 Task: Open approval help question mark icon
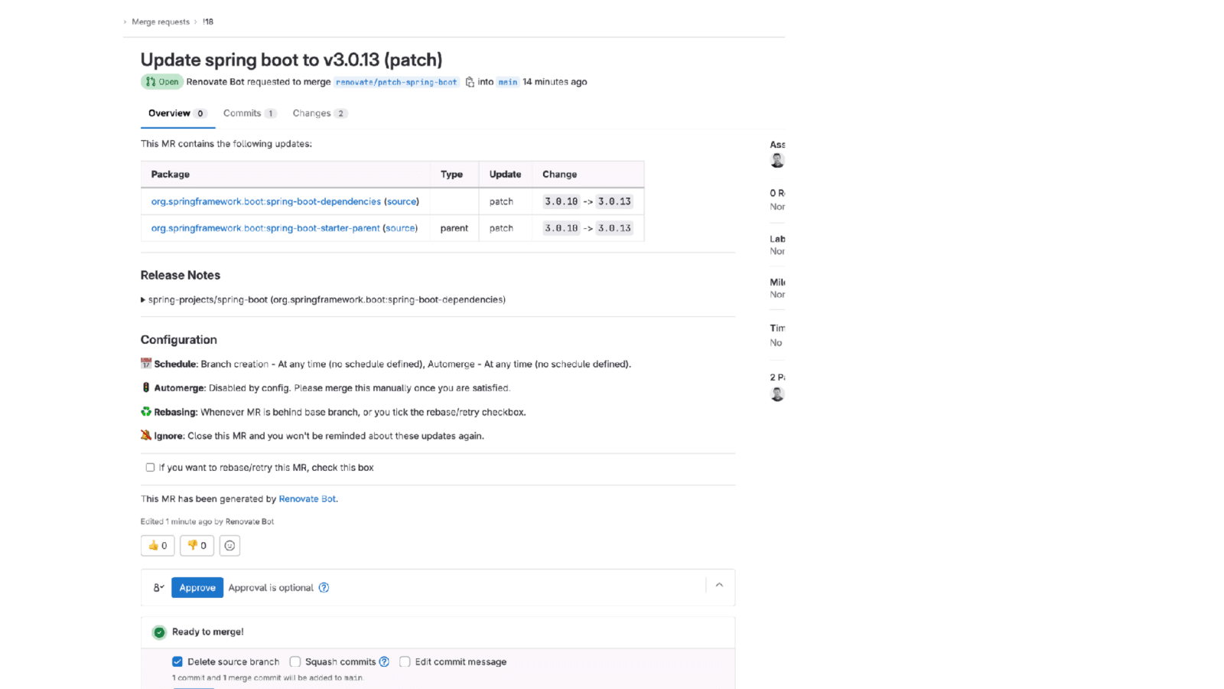324,588
